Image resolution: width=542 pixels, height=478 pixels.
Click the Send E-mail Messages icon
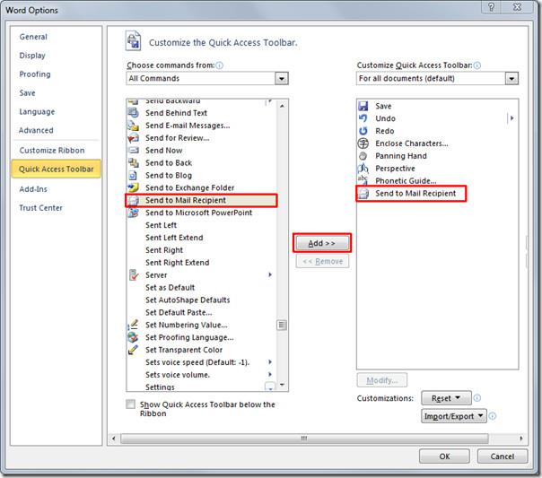click(x=134, y=126)
